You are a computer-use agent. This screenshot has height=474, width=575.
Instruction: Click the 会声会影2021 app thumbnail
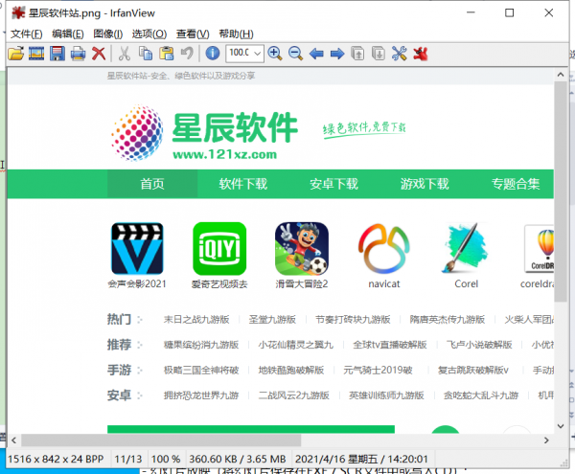coord(137,248)
